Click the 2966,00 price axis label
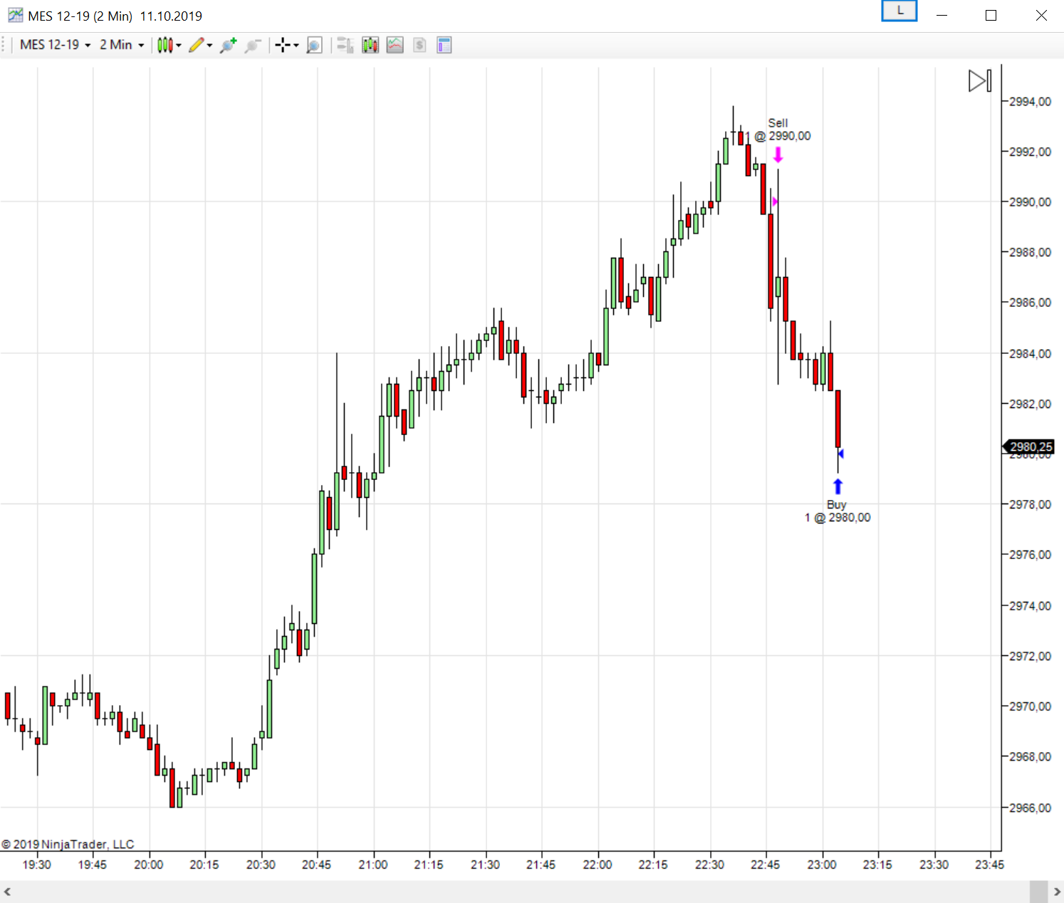This screenshot has width=1064, height=903. coord(1030,808)
